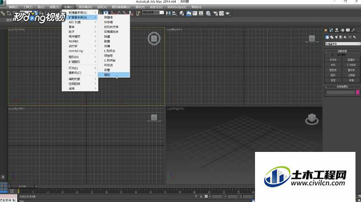Switch to the Utilities hammer icon
The height and width of the screenshot is (202, 361).
[x=353, y=30]
